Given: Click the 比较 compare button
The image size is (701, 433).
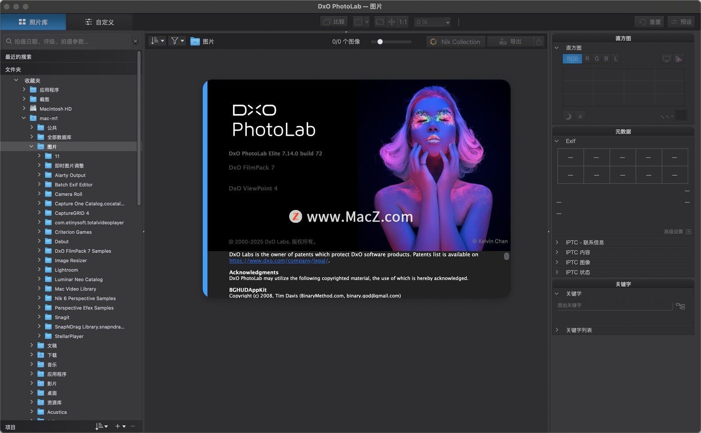Looking at the screenshot, I should click(x=334, y=22).
